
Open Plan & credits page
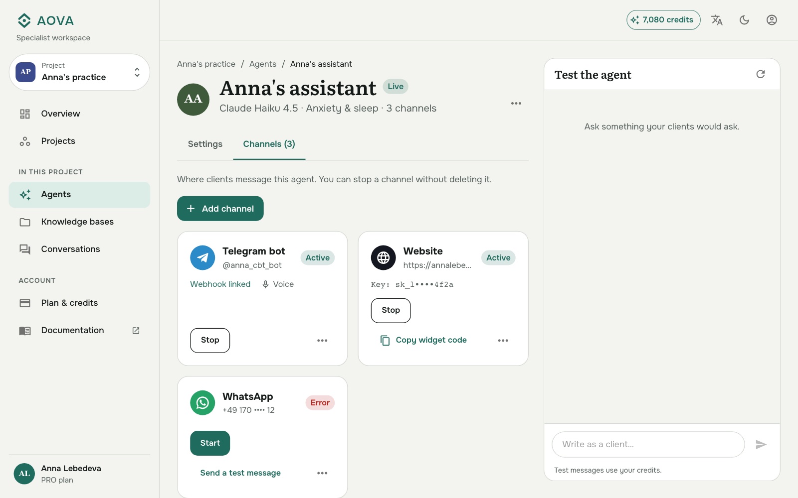click(79, 303)
